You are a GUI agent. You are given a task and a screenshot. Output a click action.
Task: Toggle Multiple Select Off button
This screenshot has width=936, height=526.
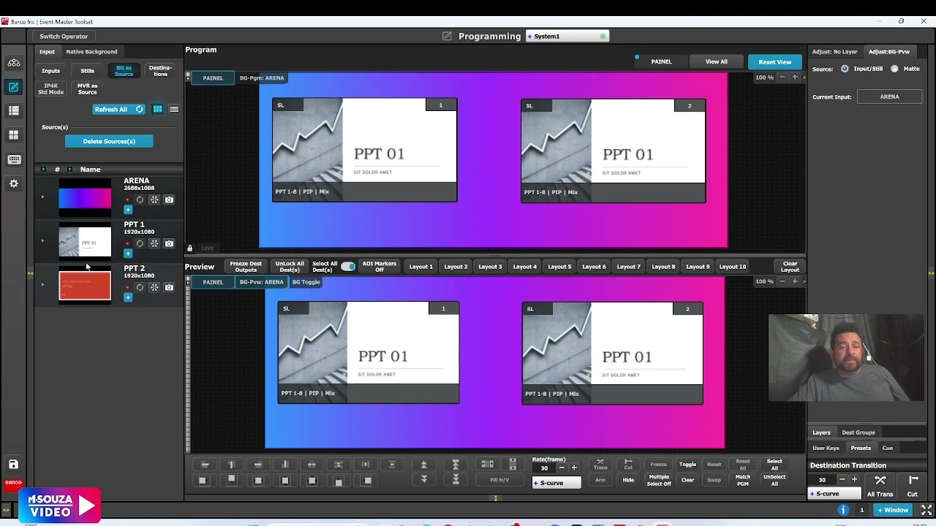click(x=659, y=480)
